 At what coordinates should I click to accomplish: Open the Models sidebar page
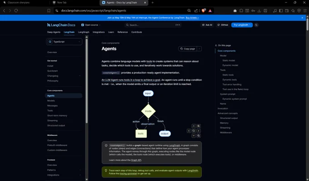click(51, 100)
